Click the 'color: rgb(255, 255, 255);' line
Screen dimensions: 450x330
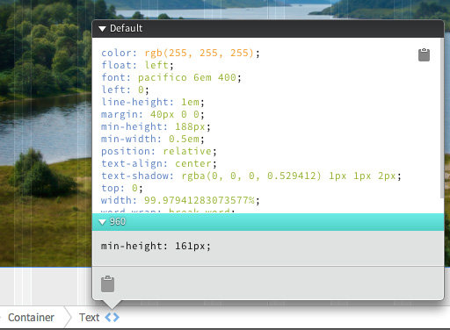point(180,53)
